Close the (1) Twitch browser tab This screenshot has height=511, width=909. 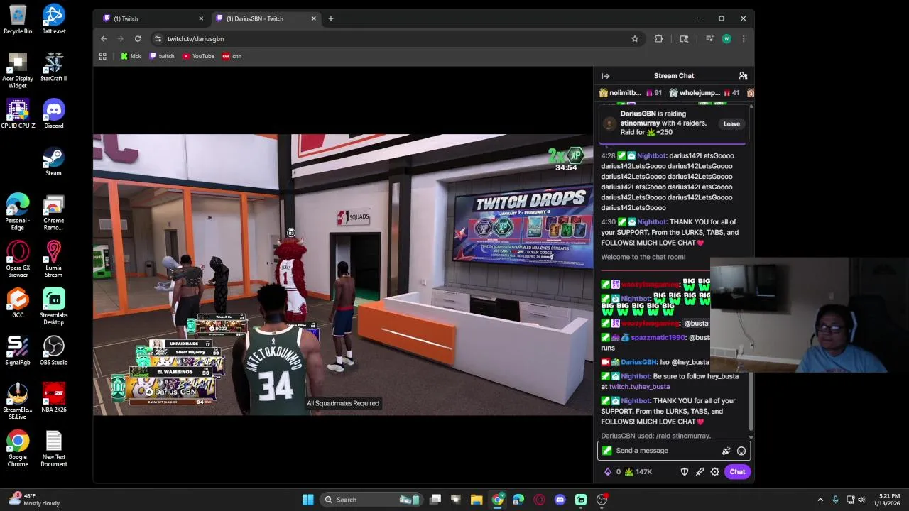coord(201,18)
